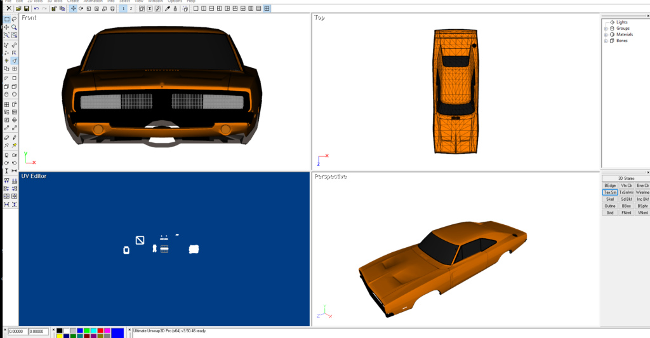Click the Save file icon in toolbar
The image size is (650, 338).
27,9
